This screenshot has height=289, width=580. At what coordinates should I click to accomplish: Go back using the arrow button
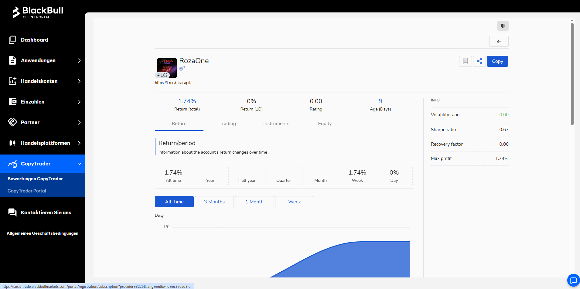499,42
